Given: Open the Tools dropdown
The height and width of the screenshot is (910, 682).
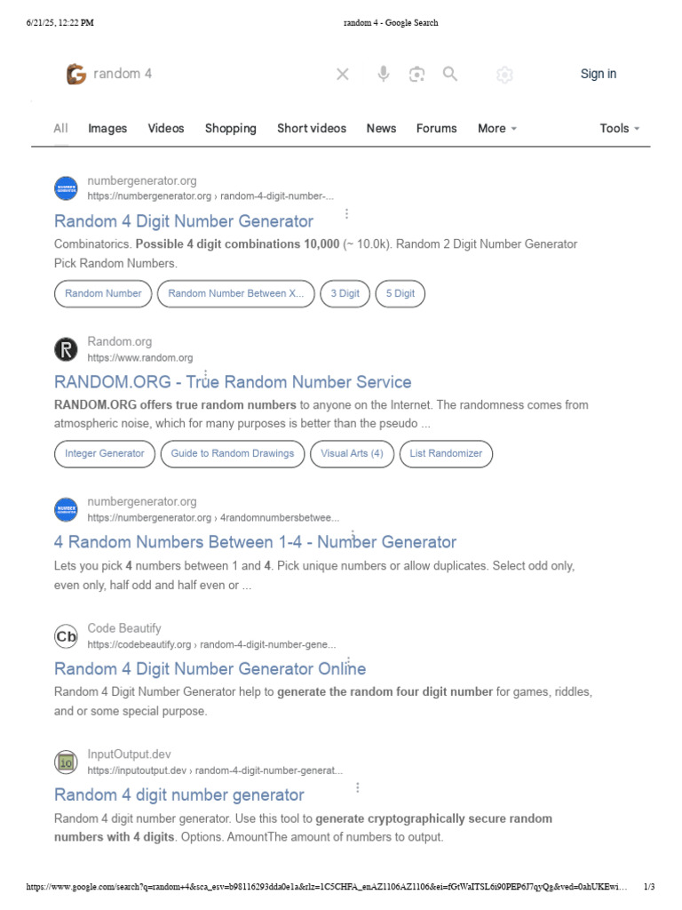Looking at the screenshot, I should click(620, 128).
